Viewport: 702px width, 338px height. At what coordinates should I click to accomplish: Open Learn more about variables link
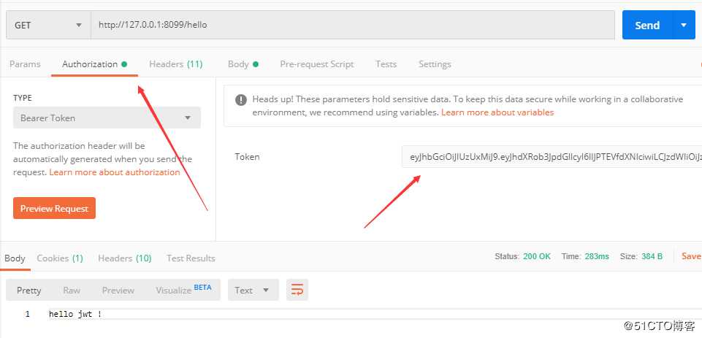[x=497, y=112]
